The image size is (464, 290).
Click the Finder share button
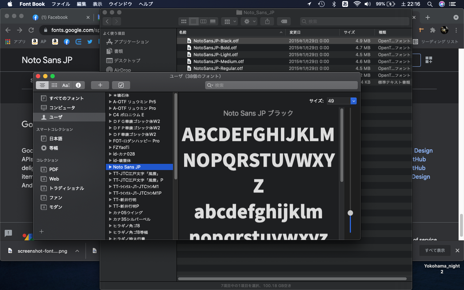point(267,21)
